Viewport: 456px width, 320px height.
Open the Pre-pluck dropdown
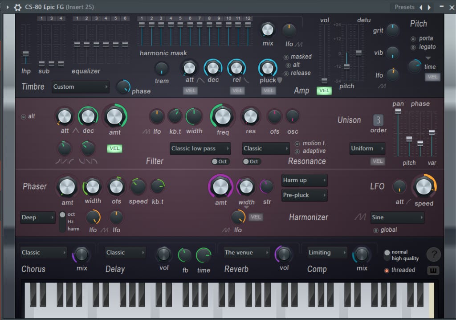click(x=305, y=195)
